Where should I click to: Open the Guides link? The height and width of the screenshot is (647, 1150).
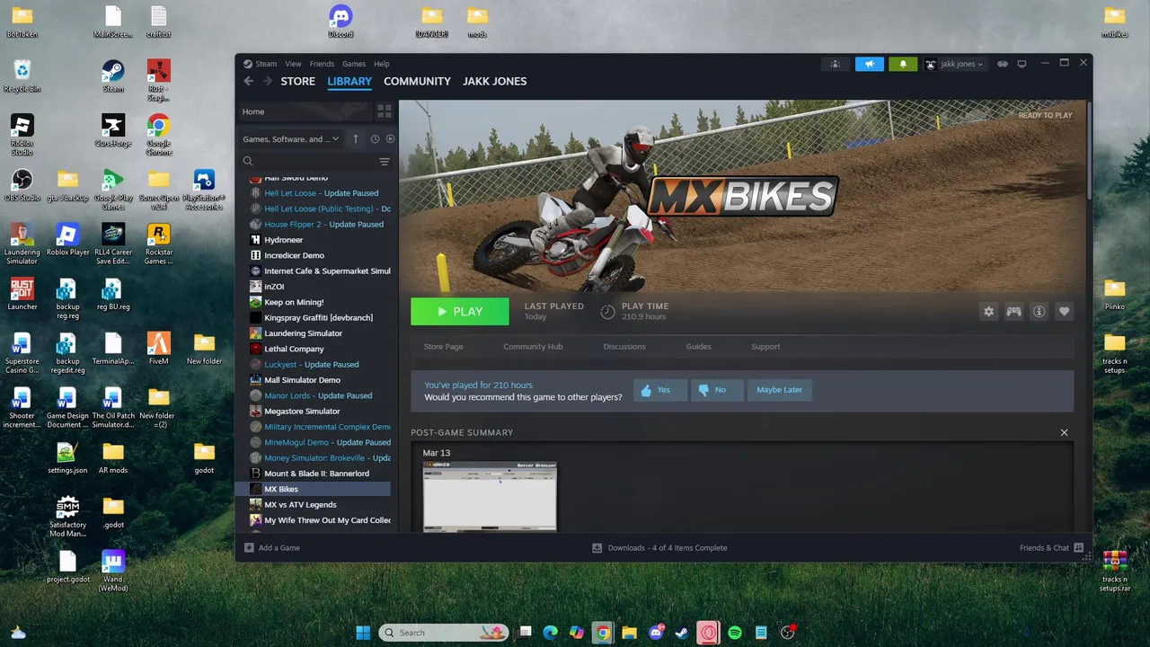pyautogui.click(x=698, y=347)
